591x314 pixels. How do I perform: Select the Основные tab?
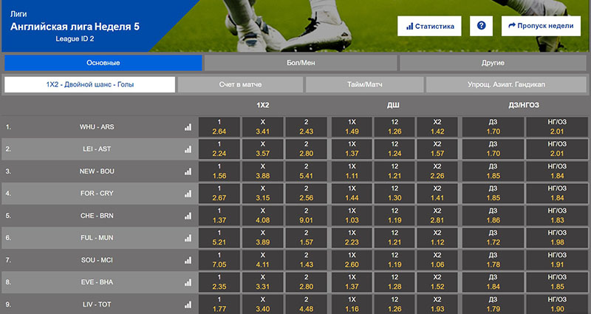click(103, 63)
